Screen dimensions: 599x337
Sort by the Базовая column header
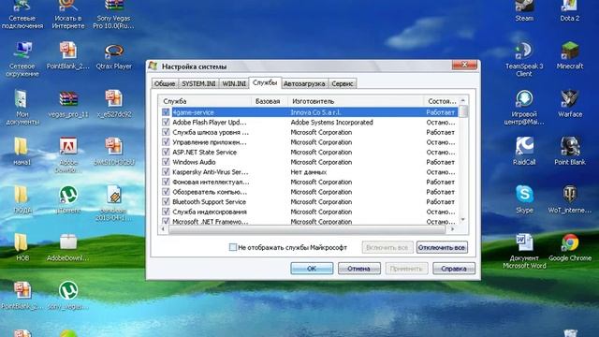pyautogui.click(x=270, y=101)
